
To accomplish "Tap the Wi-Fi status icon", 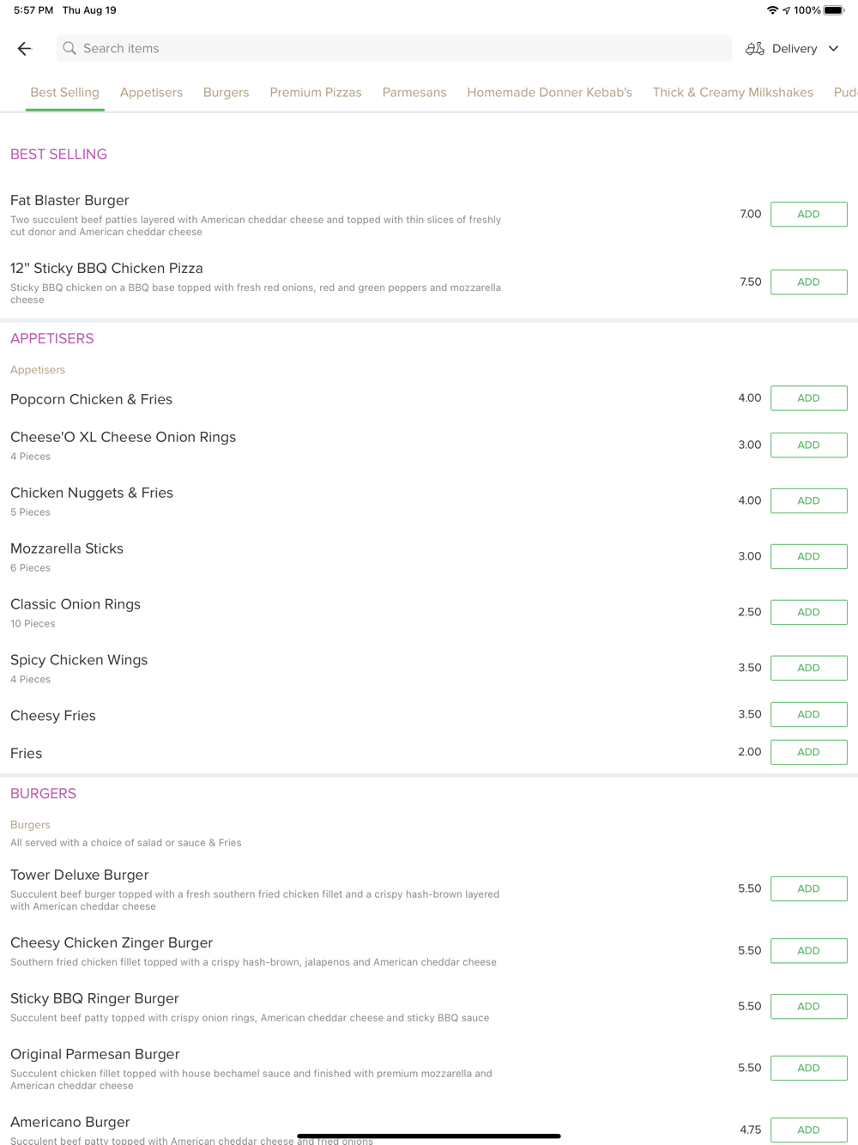I will (x=772, y=10).
